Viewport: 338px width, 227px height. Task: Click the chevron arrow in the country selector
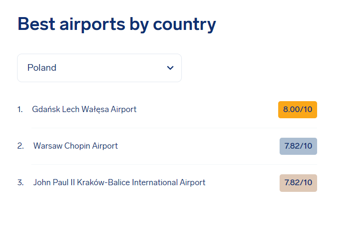point(170,68)
